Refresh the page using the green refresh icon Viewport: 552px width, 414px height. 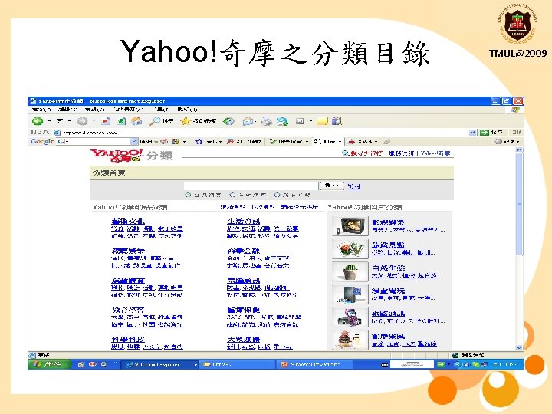click(x=121, y=121)
